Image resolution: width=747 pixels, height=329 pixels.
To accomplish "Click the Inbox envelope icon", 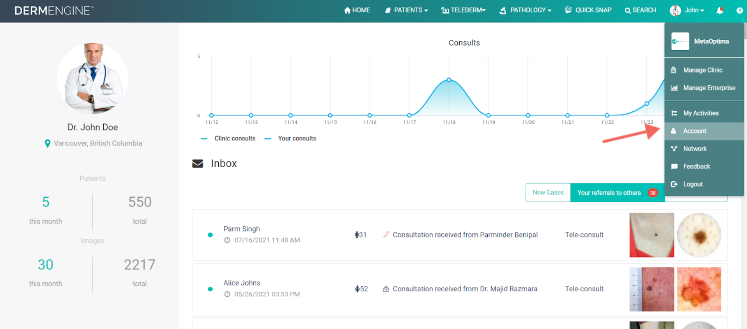I will pyautogui.click(x=198, y=164).
